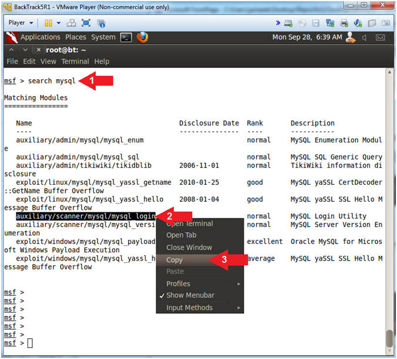Open the Player dropdown menu
Screen dimensions: 397x359
click(x=20, y=23)
